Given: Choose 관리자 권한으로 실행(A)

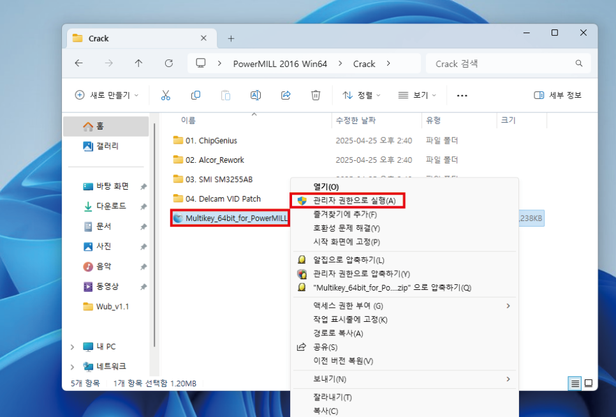Looking at the screenshot, I should [x=404, y=201].
